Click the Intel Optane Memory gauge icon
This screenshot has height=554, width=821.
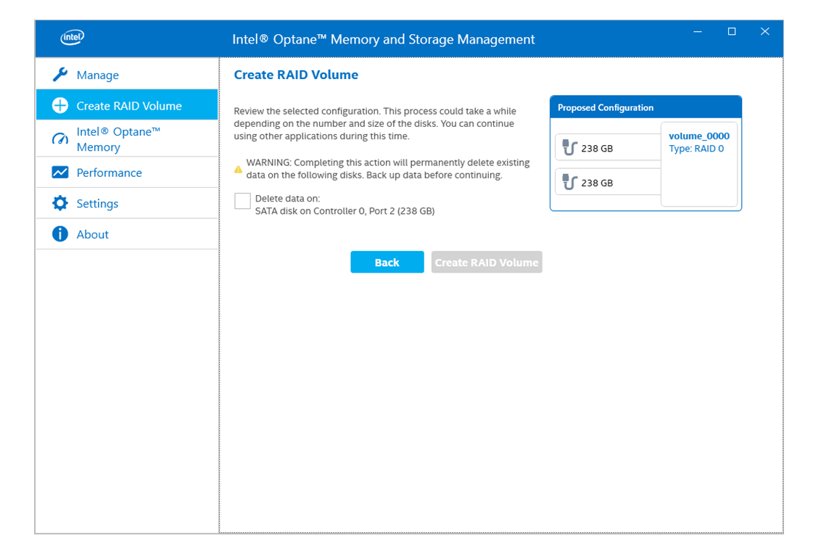point(60,138)
